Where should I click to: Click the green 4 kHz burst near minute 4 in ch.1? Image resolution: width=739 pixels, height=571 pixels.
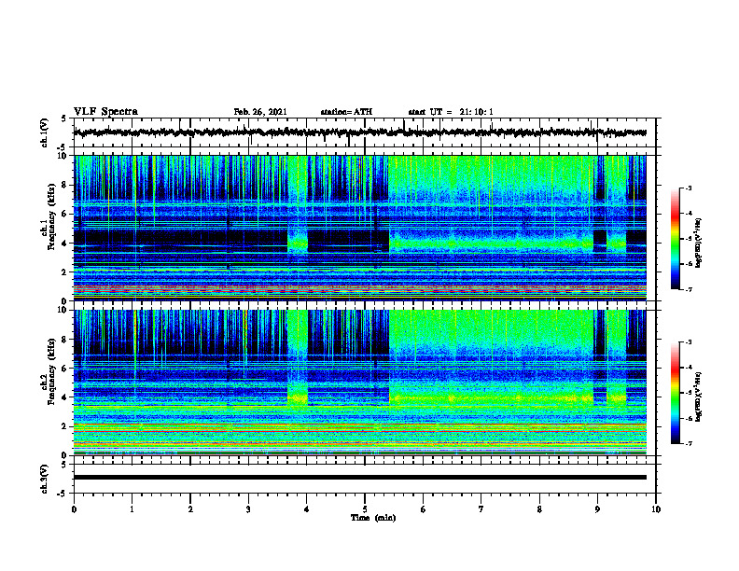click(x=298, y=244)
